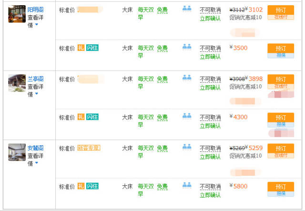Click the 礼 gift icon in 阳明阁 row
Viewport: 305px width, 211px height.
(81, 48)
